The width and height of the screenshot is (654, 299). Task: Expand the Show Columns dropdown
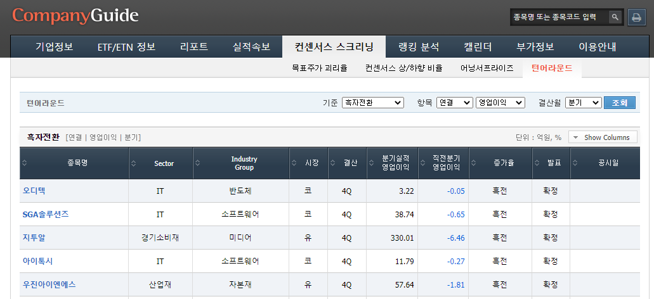point(603,137)
